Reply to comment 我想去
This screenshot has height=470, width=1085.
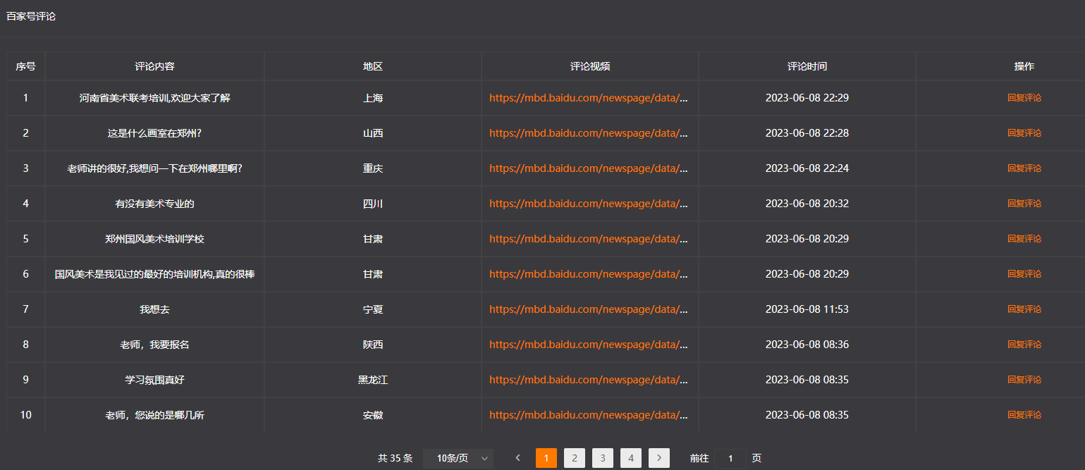(1024, 309)
